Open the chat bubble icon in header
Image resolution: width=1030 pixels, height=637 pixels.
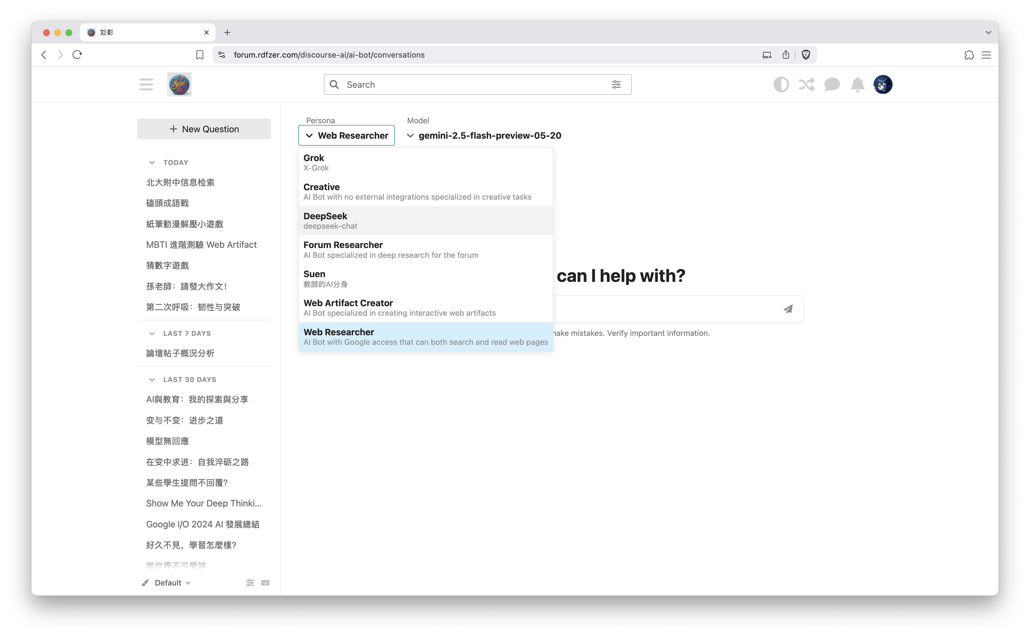(x=832, y=85)
